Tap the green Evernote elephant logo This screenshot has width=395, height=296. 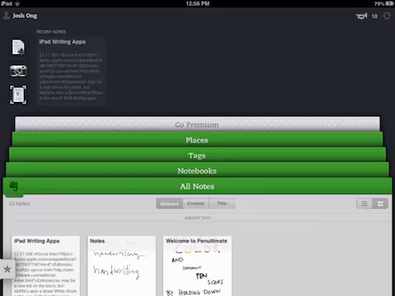click(x=13, y=187)
